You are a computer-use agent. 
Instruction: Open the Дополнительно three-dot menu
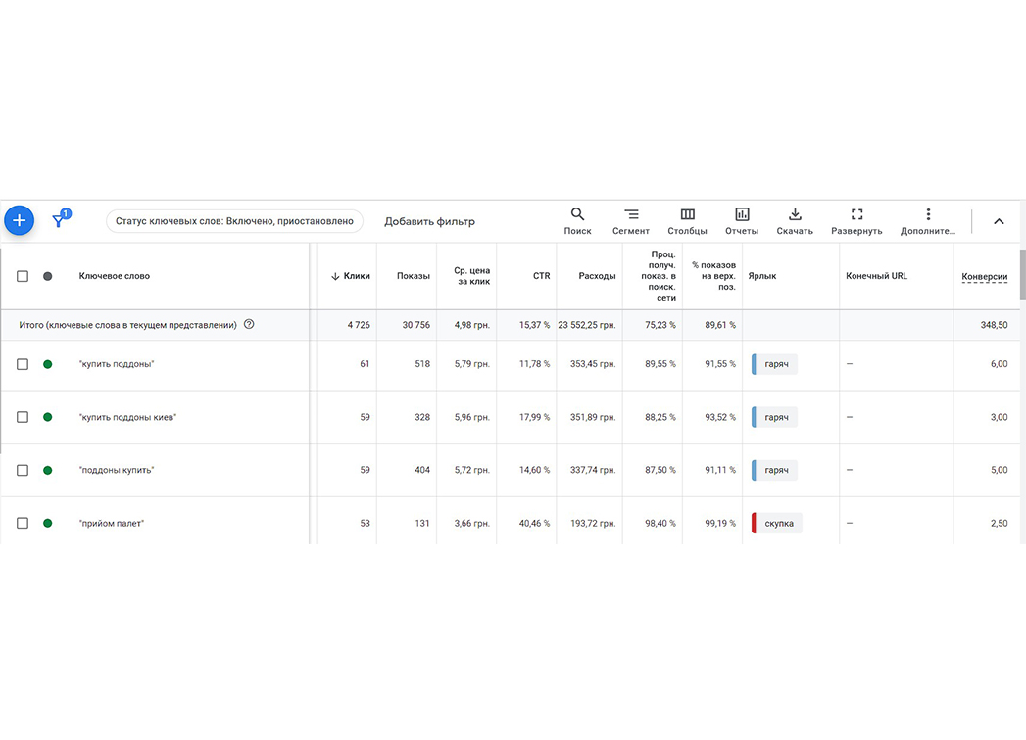pyautogui.click(x=928, y=221)
